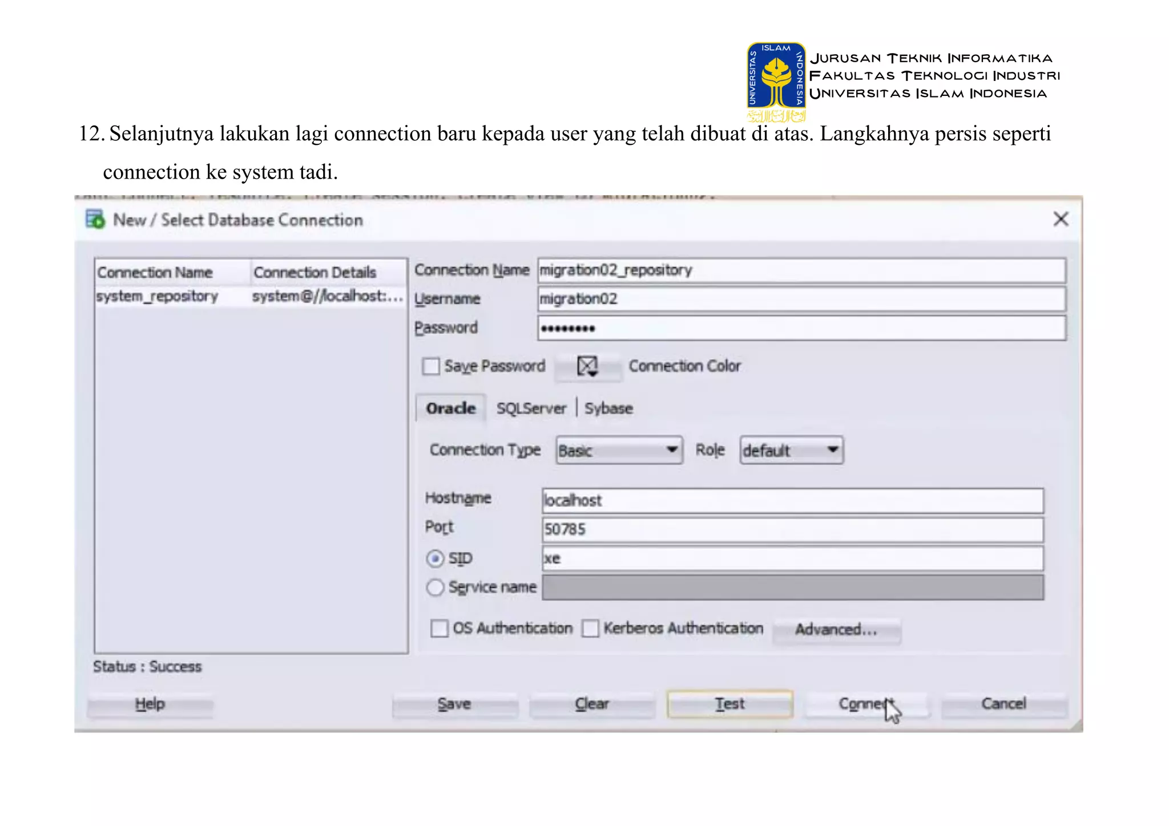Focus the Hostname field with localhost
1169x826 pixels.
point(793,500)
